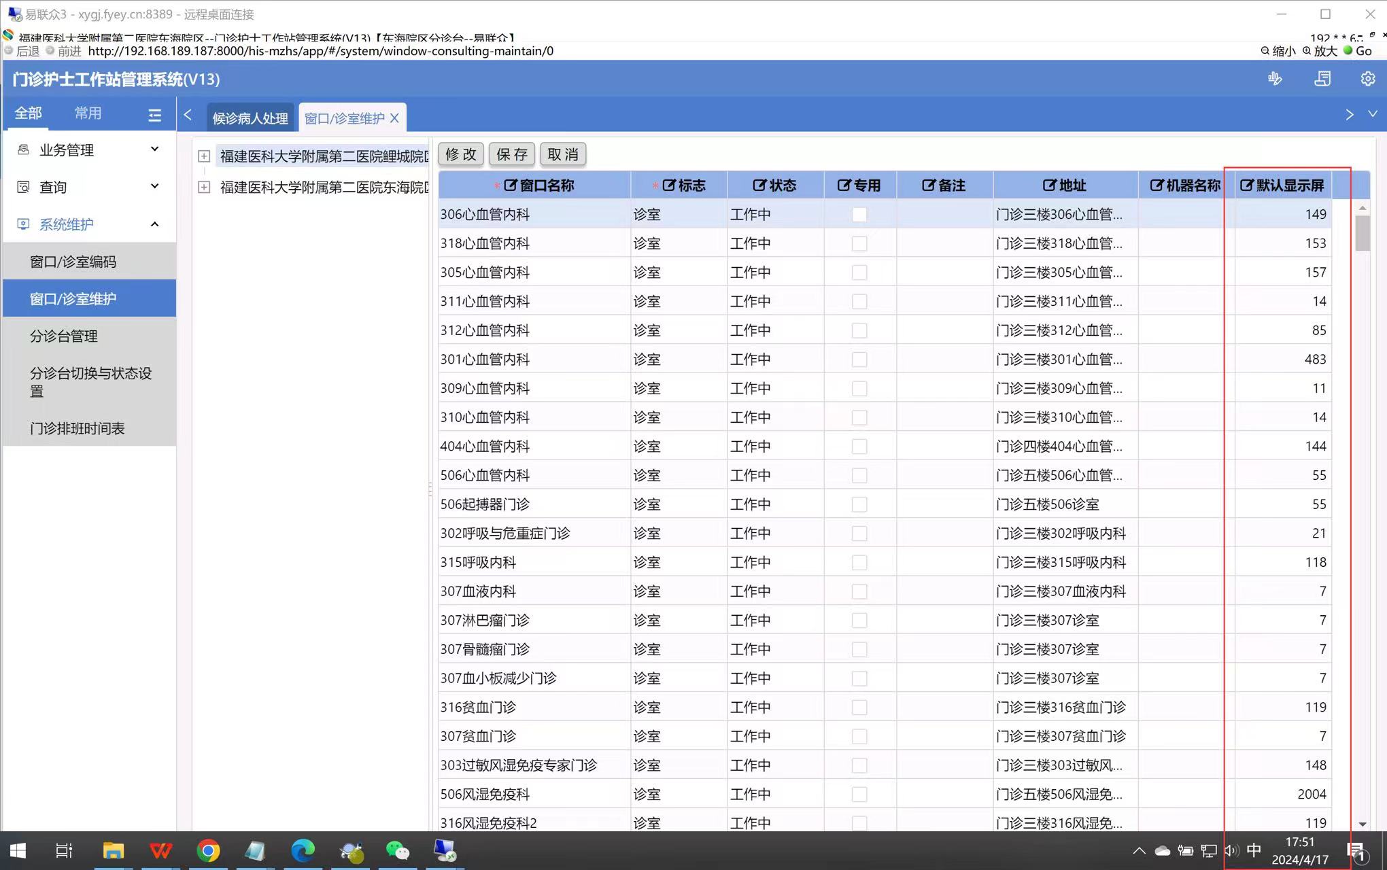The height and width of the screenshot is (870, 1387).
Task: Click the 放大 zoom in icon
Action: click(x=1307, y=51)
